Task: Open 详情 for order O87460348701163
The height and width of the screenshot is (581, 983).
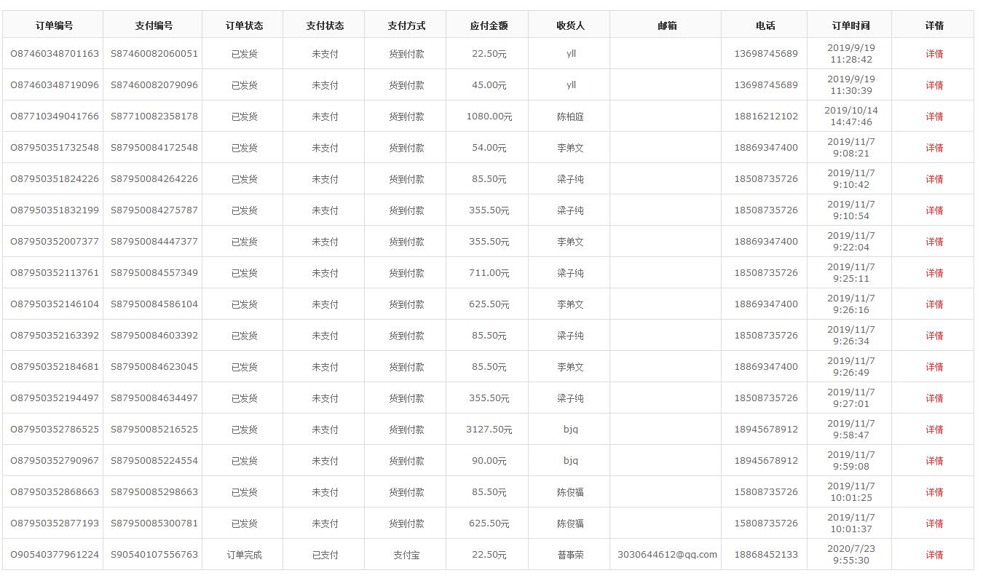Action: point(933,54)
